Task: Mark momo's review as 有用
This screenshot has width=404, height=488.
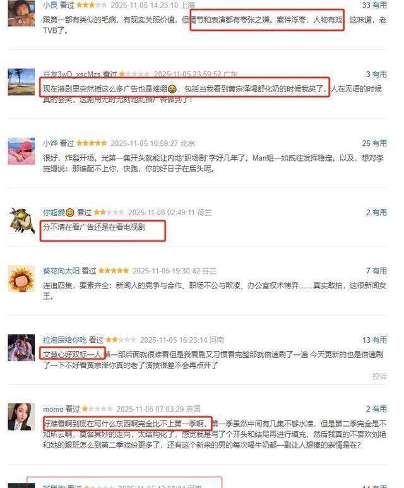Action: (379, 409)
